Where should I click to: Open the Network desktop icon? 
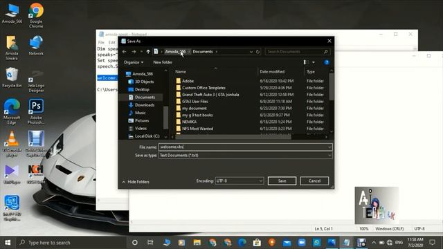(x=36, y=46)
